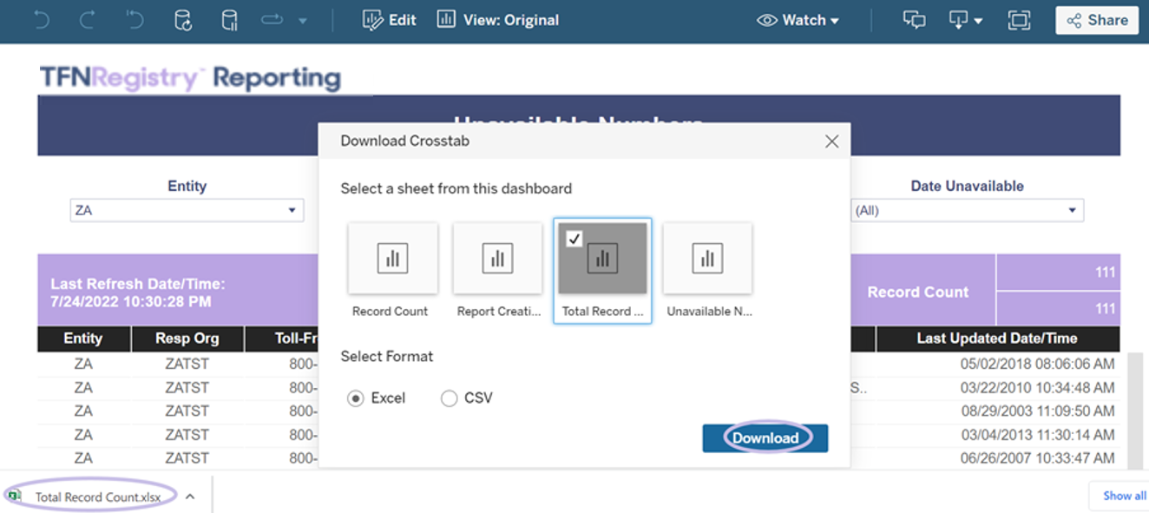
Task: Select the cell 08/29/2003 11:09:50 AM
Action: (1038, 411)
